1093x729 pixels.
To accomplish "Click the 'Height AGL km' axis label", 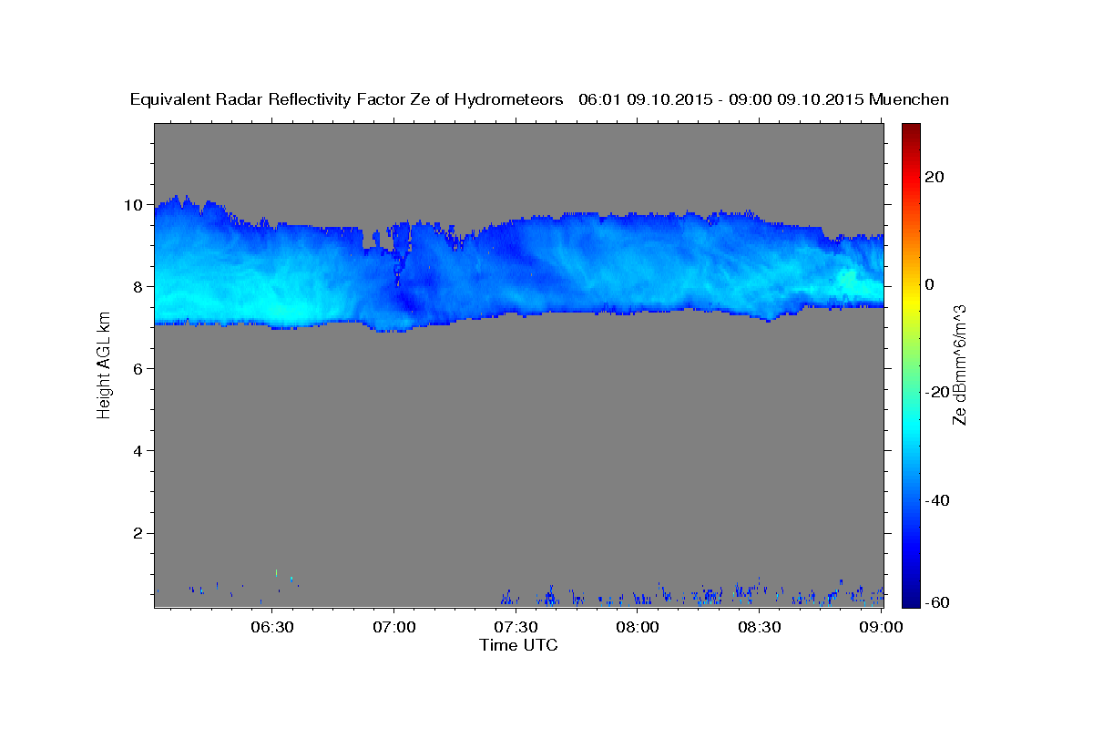I will coord(104,366).
